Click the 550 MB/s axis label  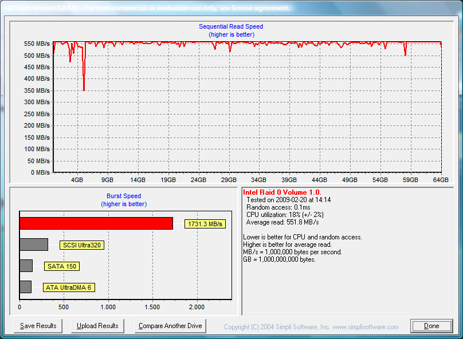coord(37,44)
